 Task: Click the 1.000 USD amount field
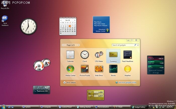(x=99, y=92)
